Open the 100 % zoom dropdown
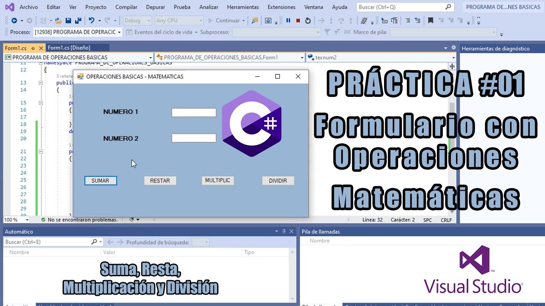The width and height of the screenshot is (545, 306). tap(17, 220)
